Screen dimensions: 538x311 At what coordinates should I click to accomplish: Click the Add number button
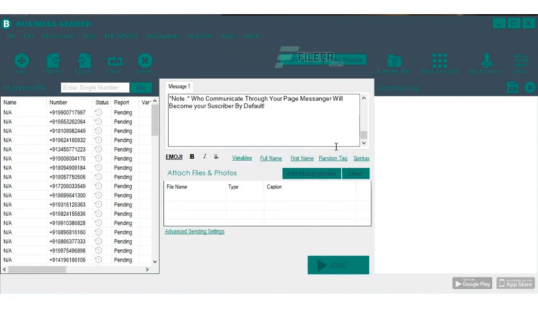141,87
